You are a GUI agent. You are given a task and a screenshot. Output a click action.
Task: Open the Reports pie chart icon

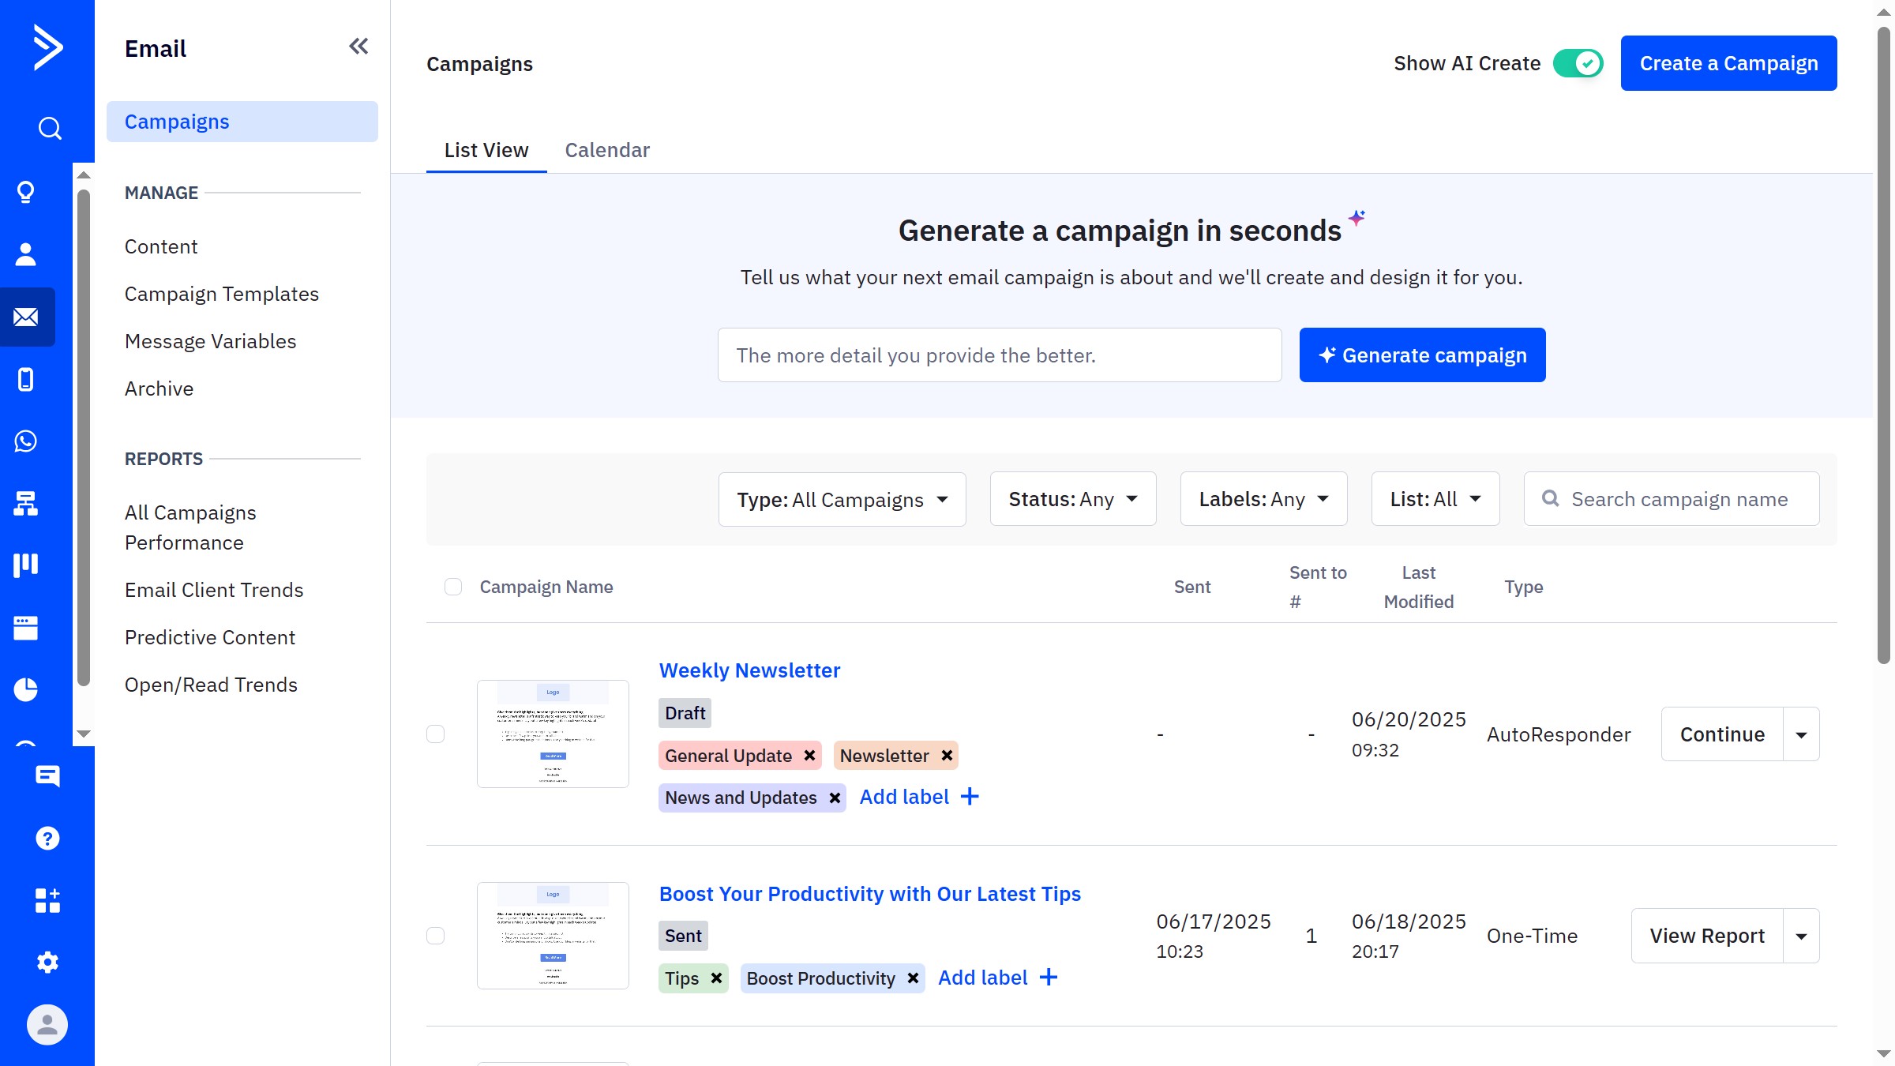point(26,689)
